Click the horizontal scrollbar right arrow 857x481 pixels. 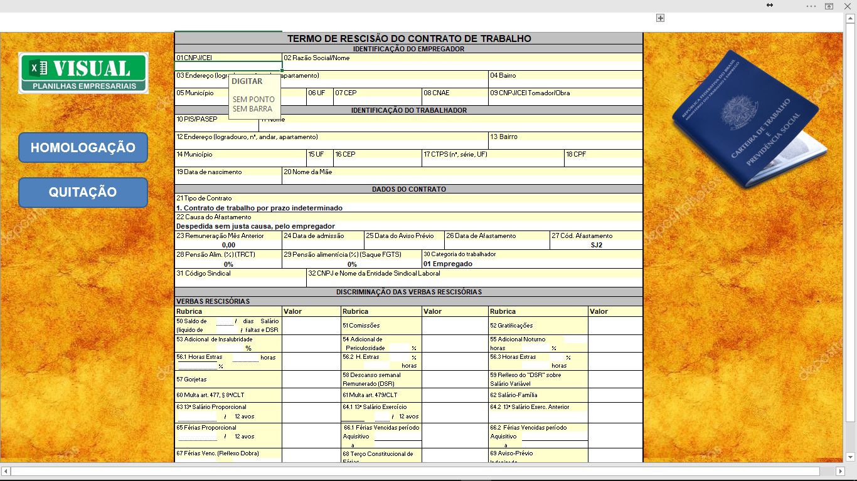tap(841, 471)
